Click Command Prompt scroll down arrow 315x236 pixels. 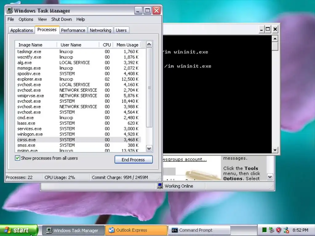(275, 150)
